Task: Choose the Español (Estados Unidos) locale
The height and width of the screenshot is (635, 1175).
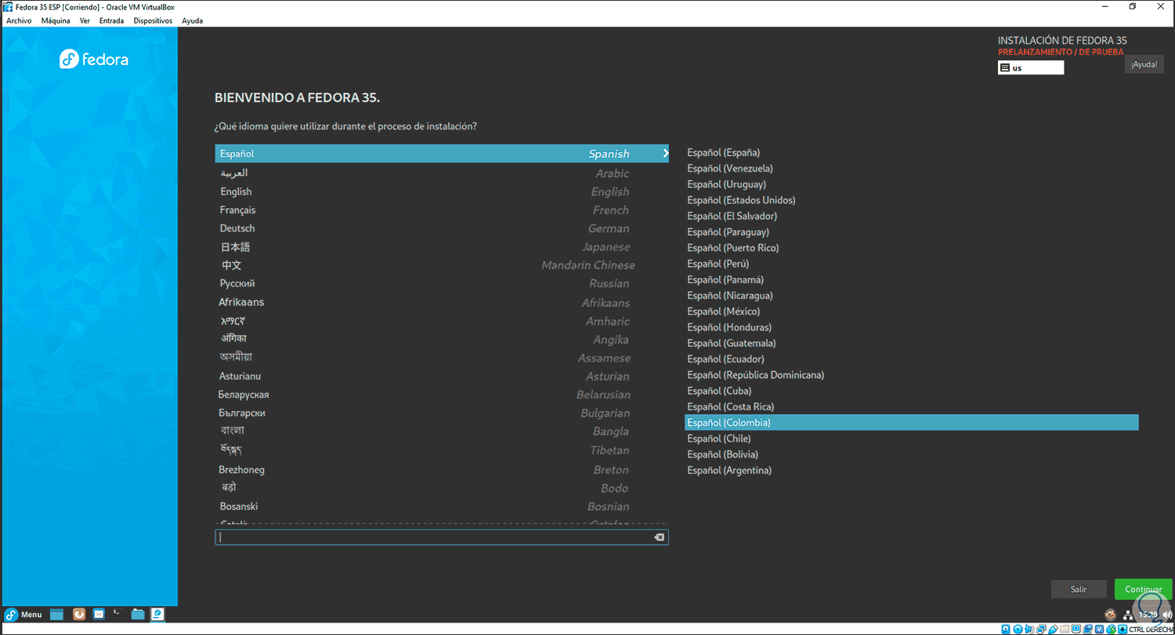Action: [912, 200]
